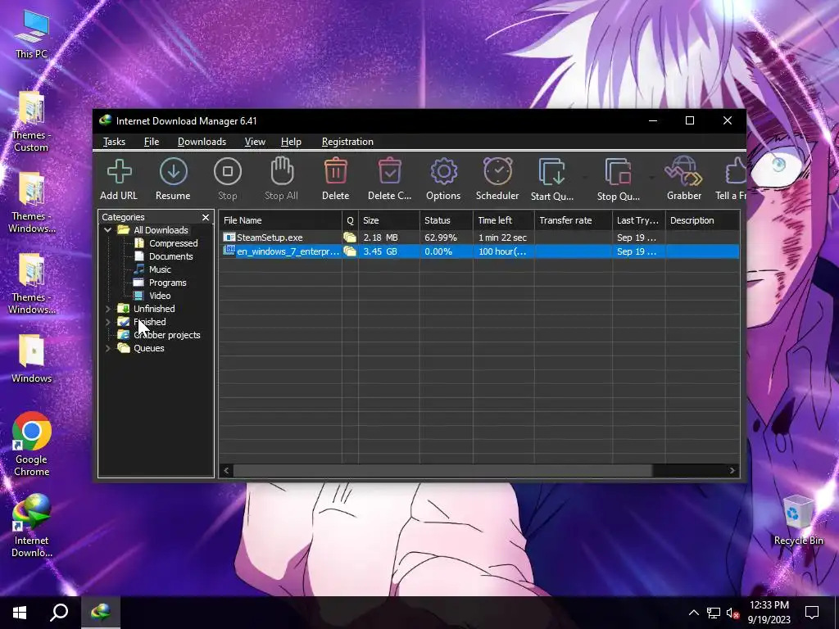The width and height of the screenshot is (839, 629).
Task: Expand the Queues category
Action: 107,348
